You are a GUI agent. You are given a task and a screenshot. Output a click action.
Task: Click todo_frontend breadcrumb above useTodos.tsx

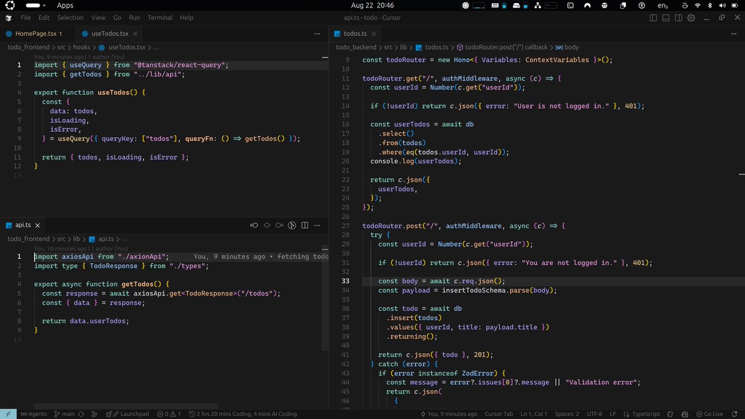(29, 47)
